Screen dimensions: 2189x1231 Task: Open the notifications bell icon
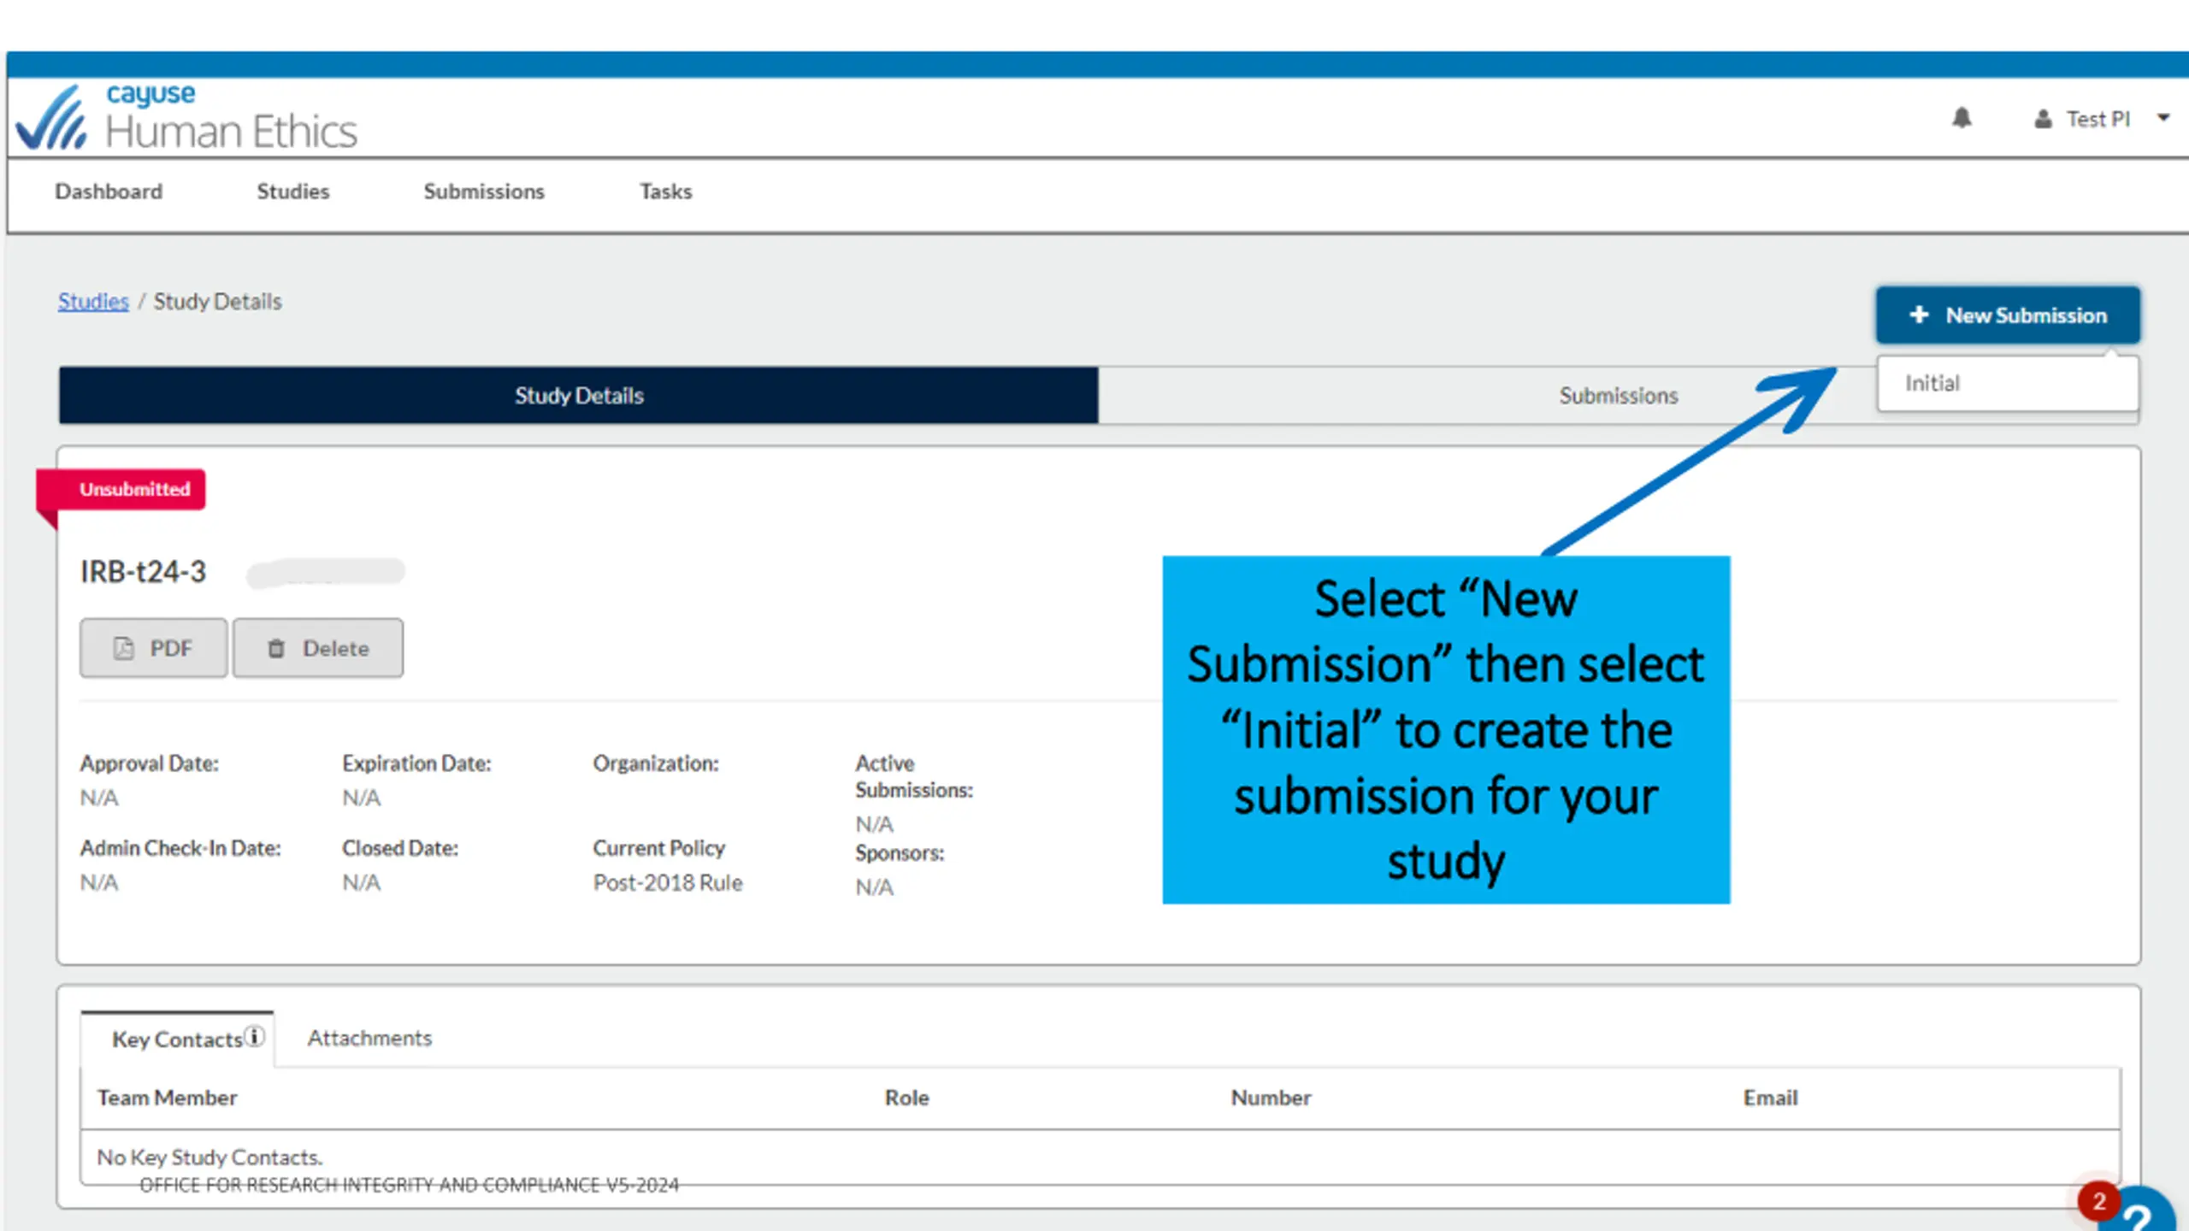tap(1962, 118)
